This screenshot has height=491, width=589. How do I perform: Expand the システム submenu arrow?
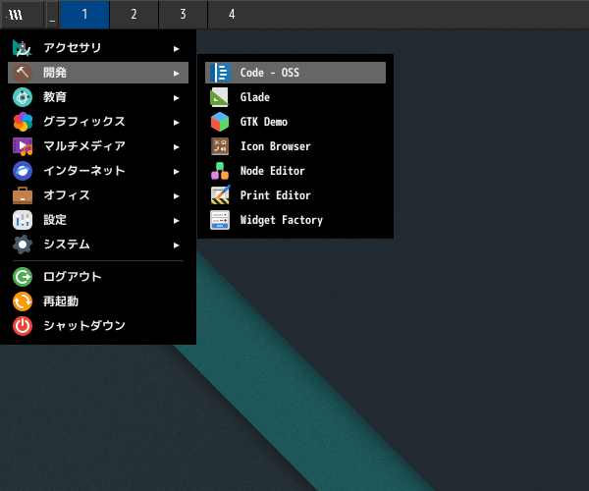point(177,245)
